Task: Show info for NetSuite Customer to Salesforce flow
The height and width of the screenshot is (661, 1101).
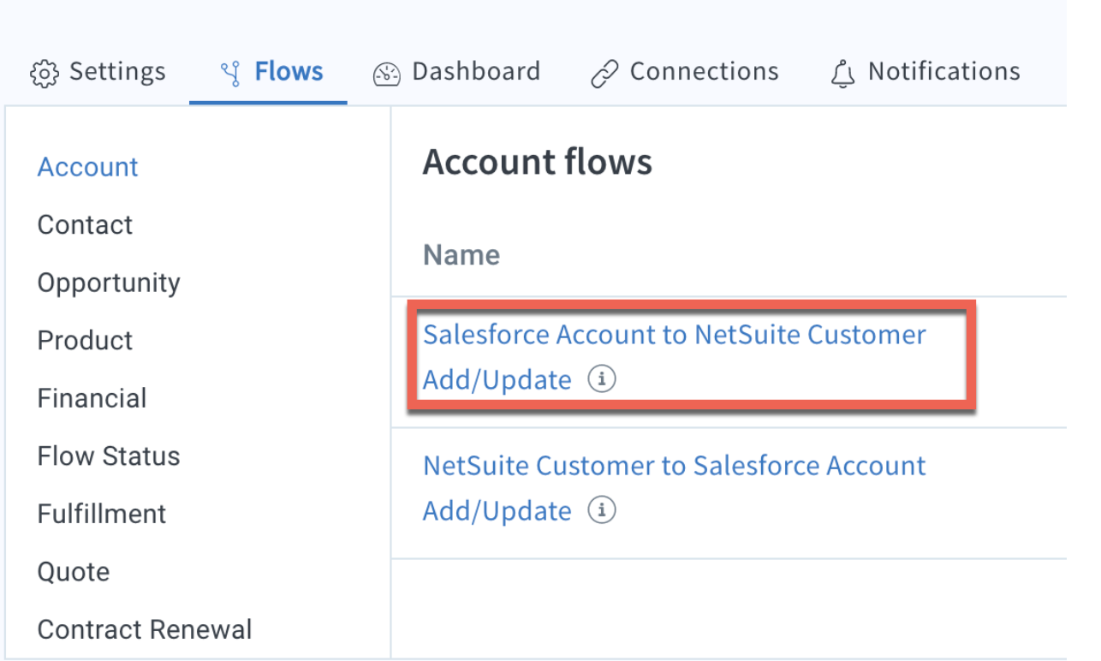Action: [x=602, y=511]
